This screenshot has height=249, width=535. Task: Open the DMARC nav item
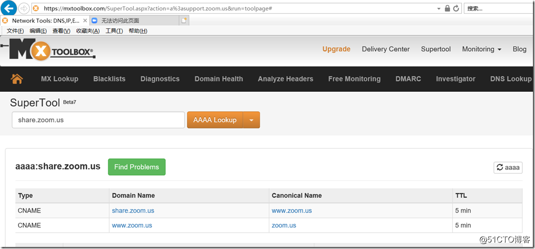[408, 79]
